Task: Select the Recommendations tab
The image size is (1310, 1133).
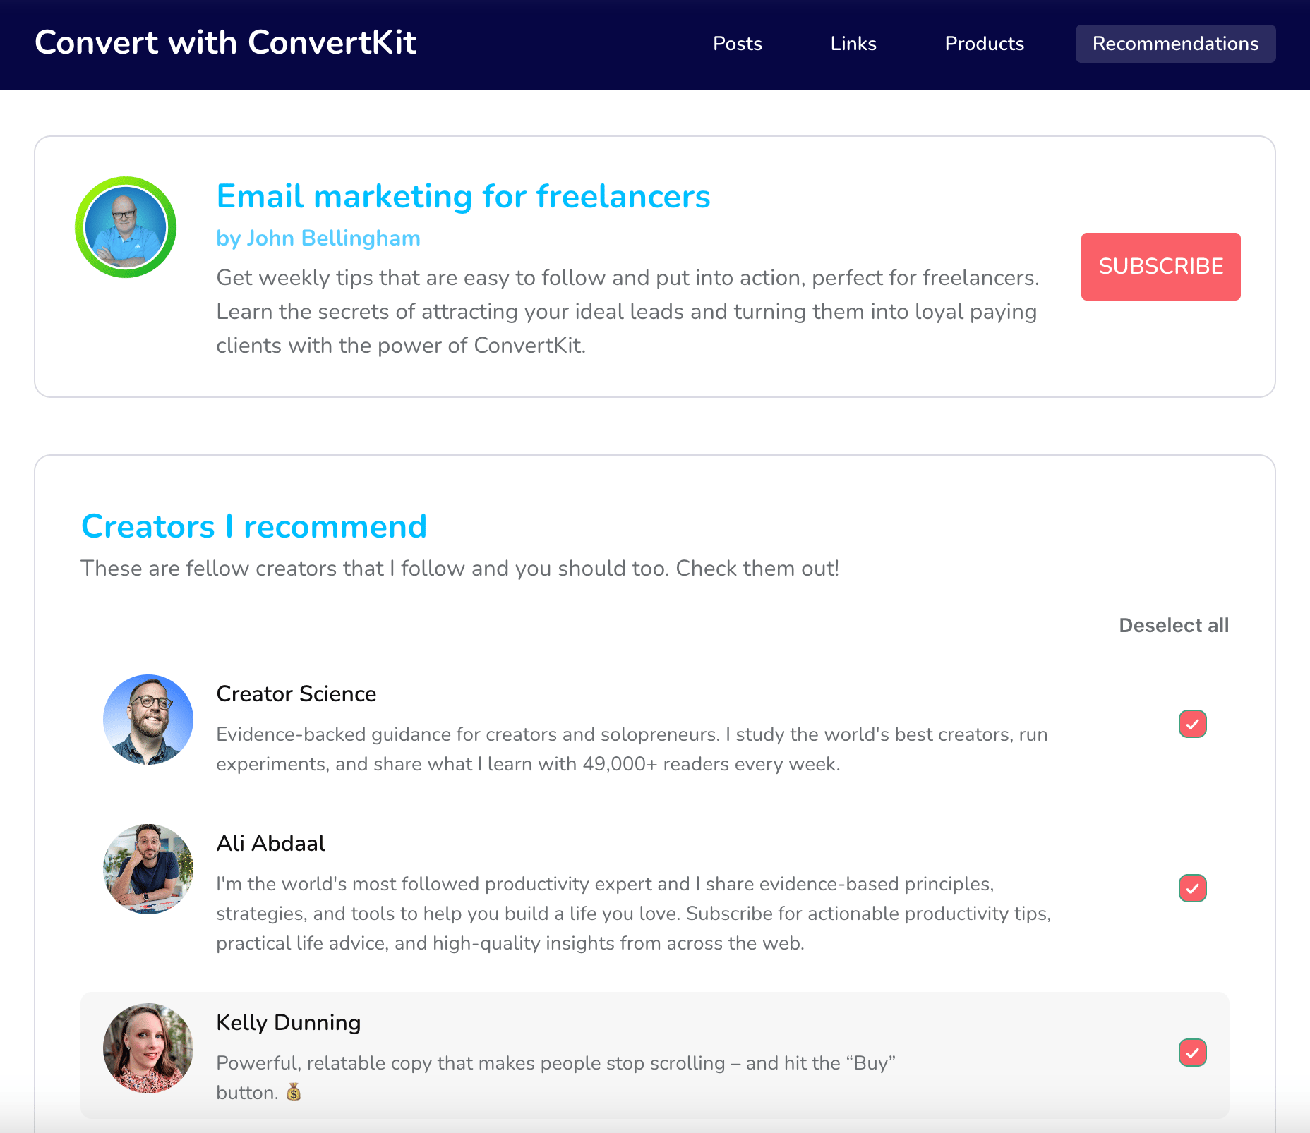Action: click(x=1175, y=44)
